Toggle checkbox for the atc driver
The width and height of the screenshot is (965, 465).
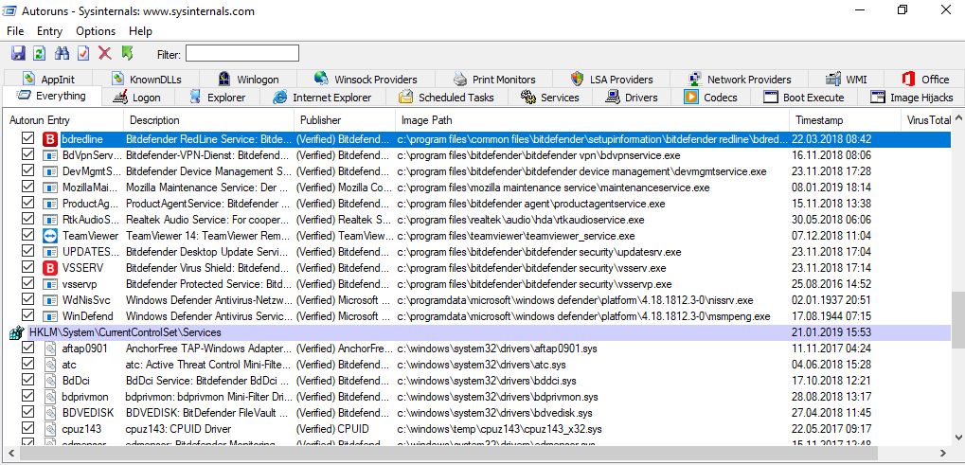[27, 364]
